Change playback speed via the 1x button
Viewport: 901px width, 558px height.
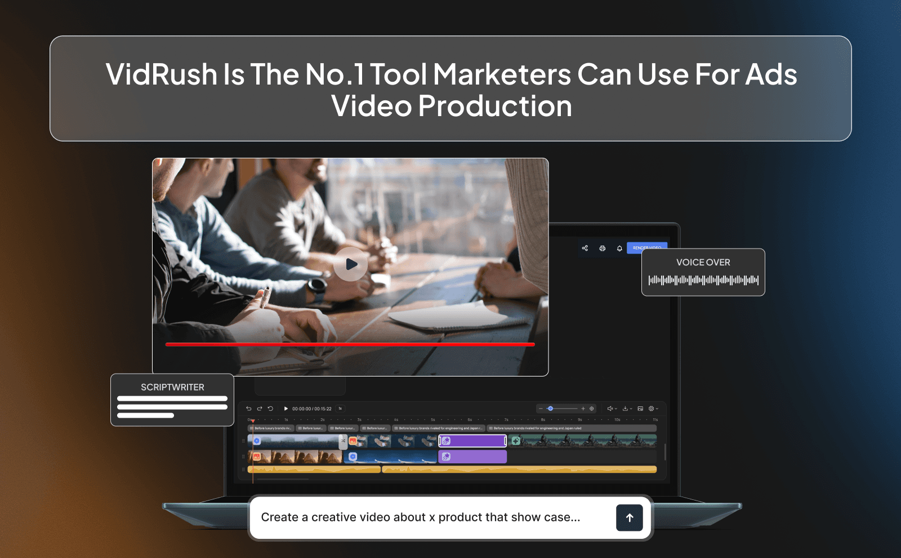click(x=340, y=409)
